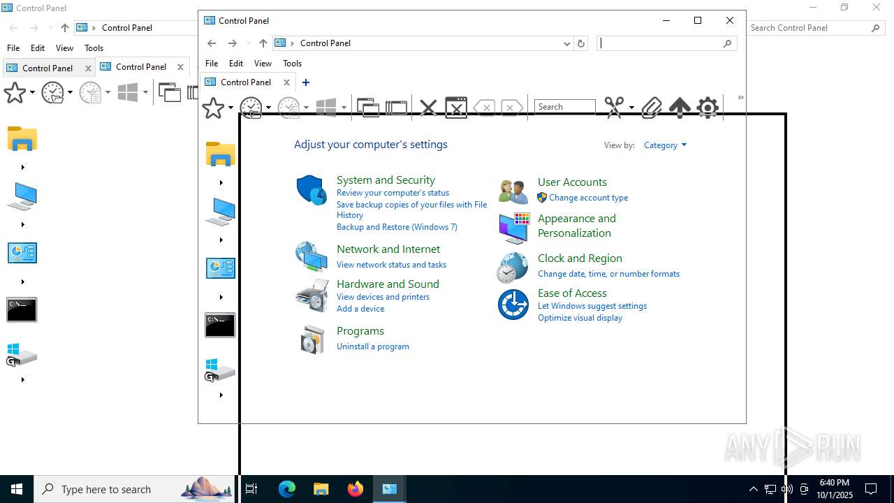
Task: Expand the front window address bar history chevron
Action: tap(567, 43)
